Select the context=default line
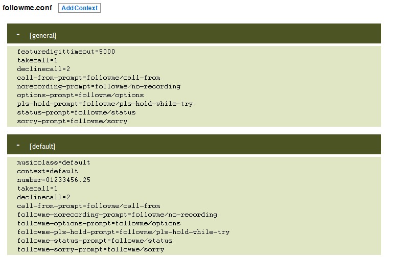The image size is (393, 257). (48, 171)
